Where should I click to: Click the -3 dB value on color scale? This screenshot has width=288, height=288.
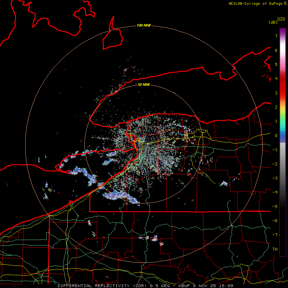pyautogui.click(x=275, y=178)
